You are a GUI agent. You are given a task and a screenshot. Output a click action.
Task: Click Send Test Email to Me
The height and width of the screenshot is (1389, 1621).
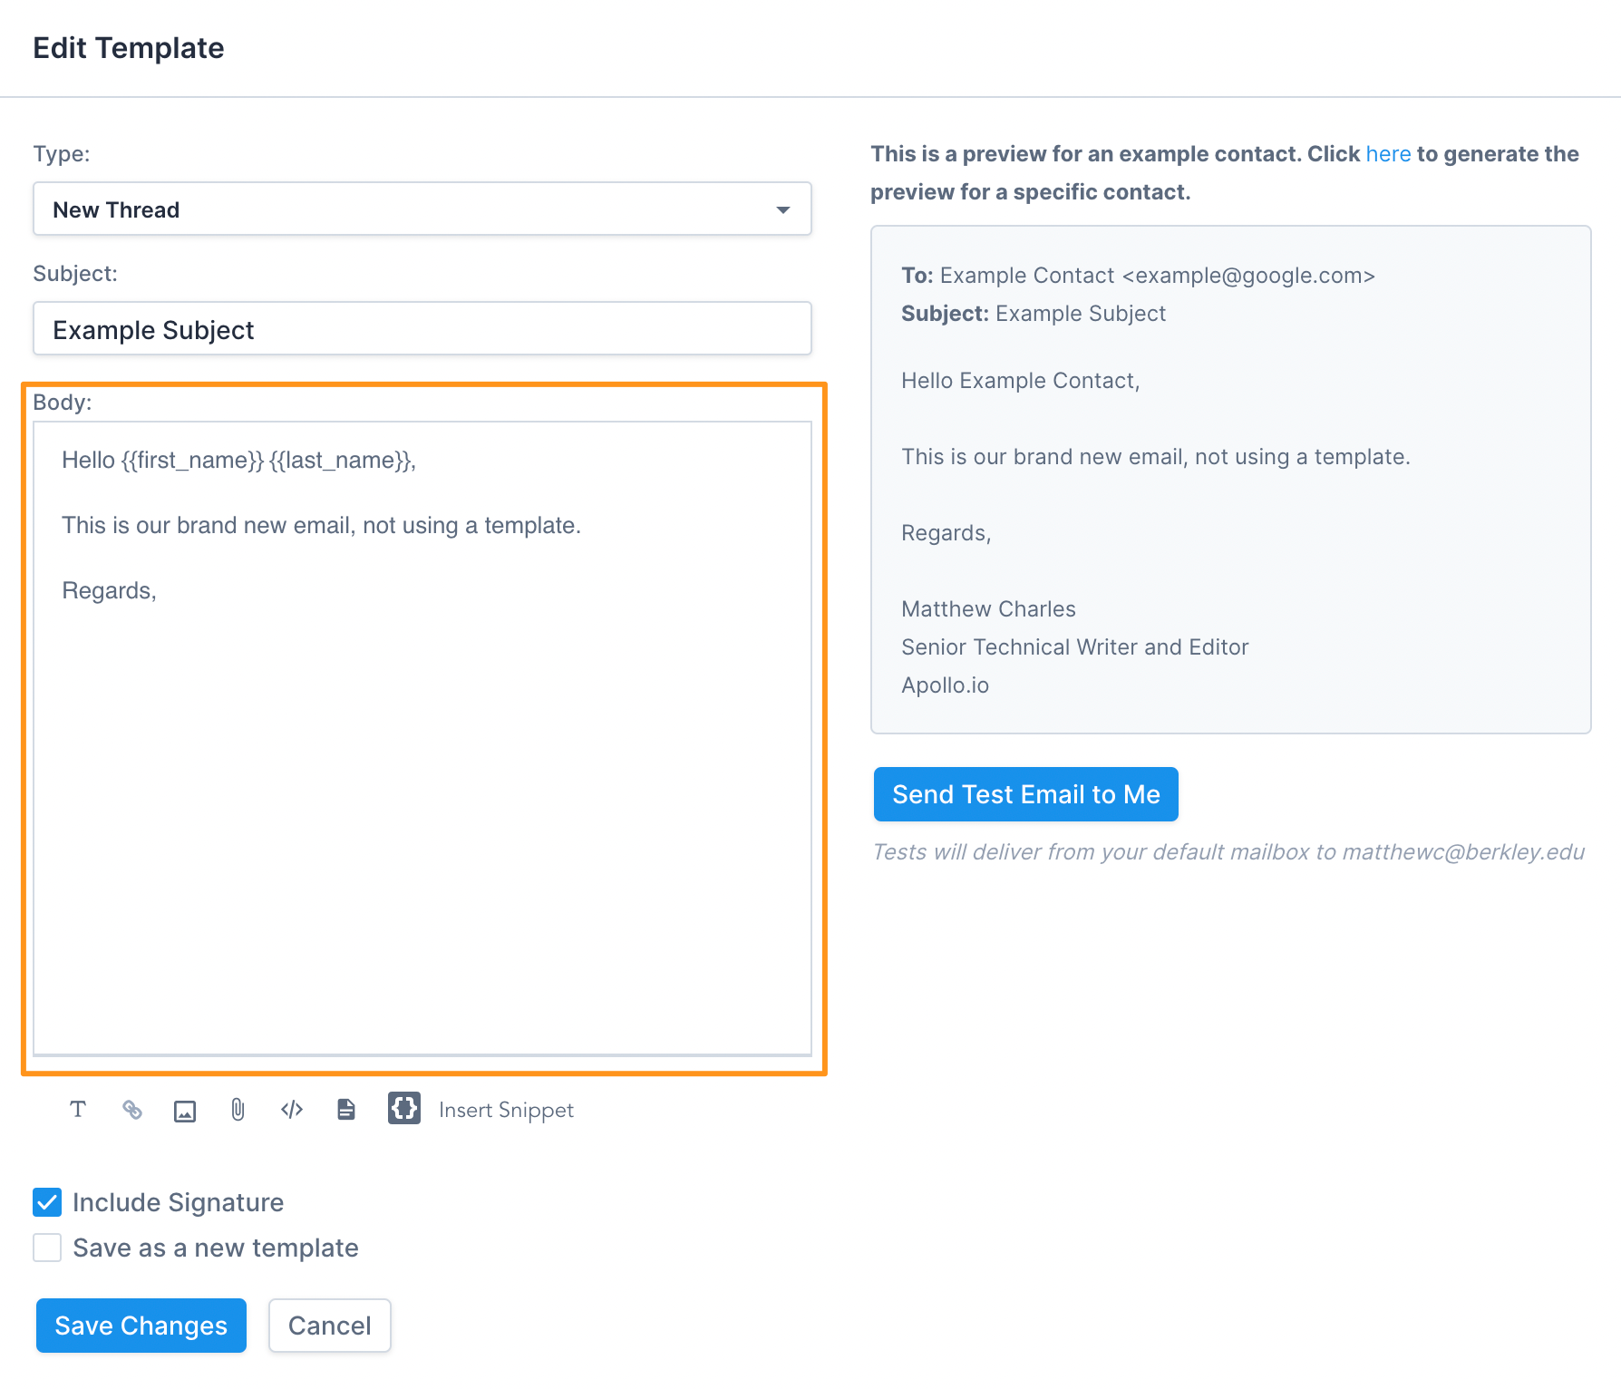coord(1025,794)
